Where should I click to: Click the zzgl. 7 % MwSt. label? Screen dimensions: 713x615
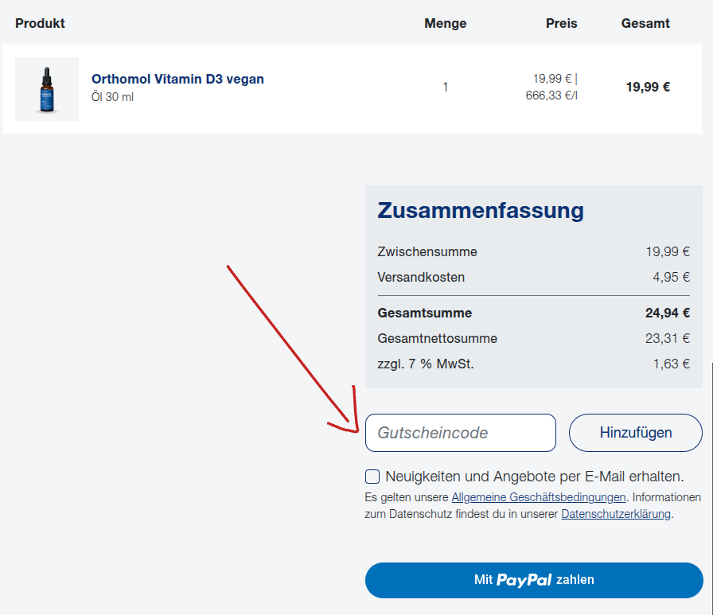pyautogui.click(x=425, y=364)
